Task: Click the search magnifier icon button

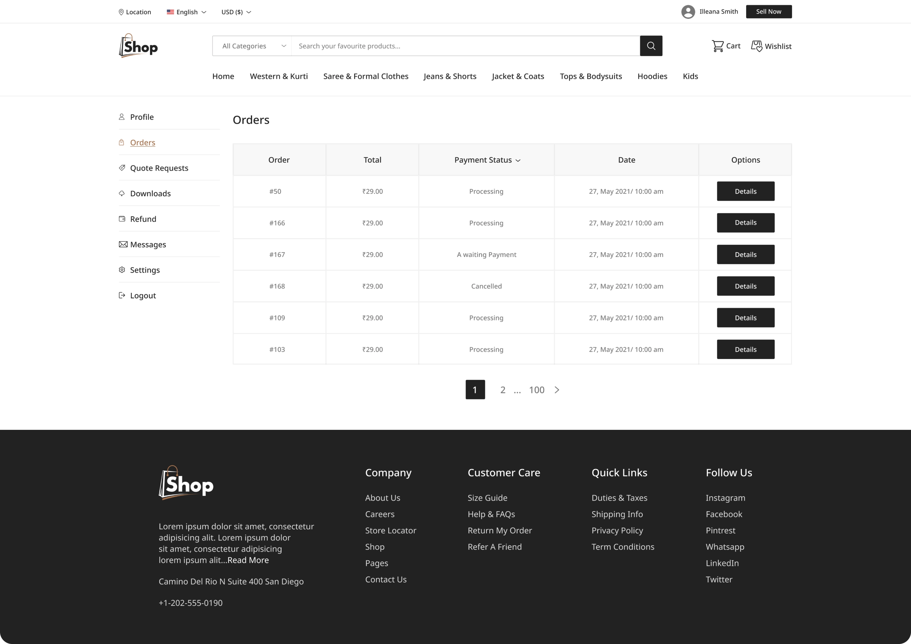Action: click(x=651, y=46)
